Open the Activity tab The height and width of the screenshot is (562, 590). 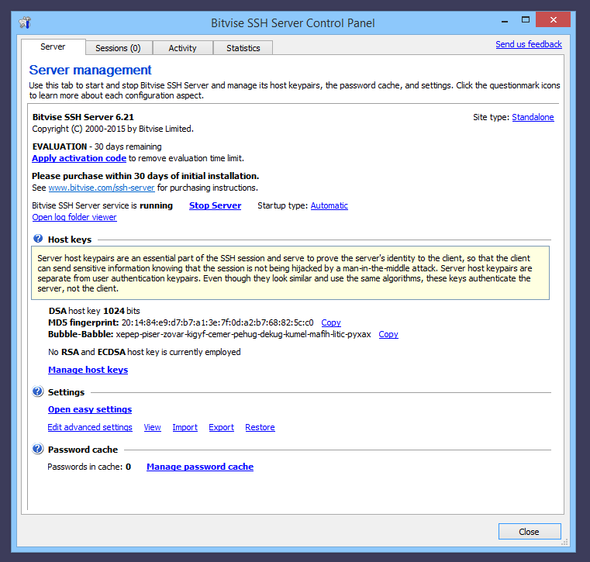[x=182, y=48]
